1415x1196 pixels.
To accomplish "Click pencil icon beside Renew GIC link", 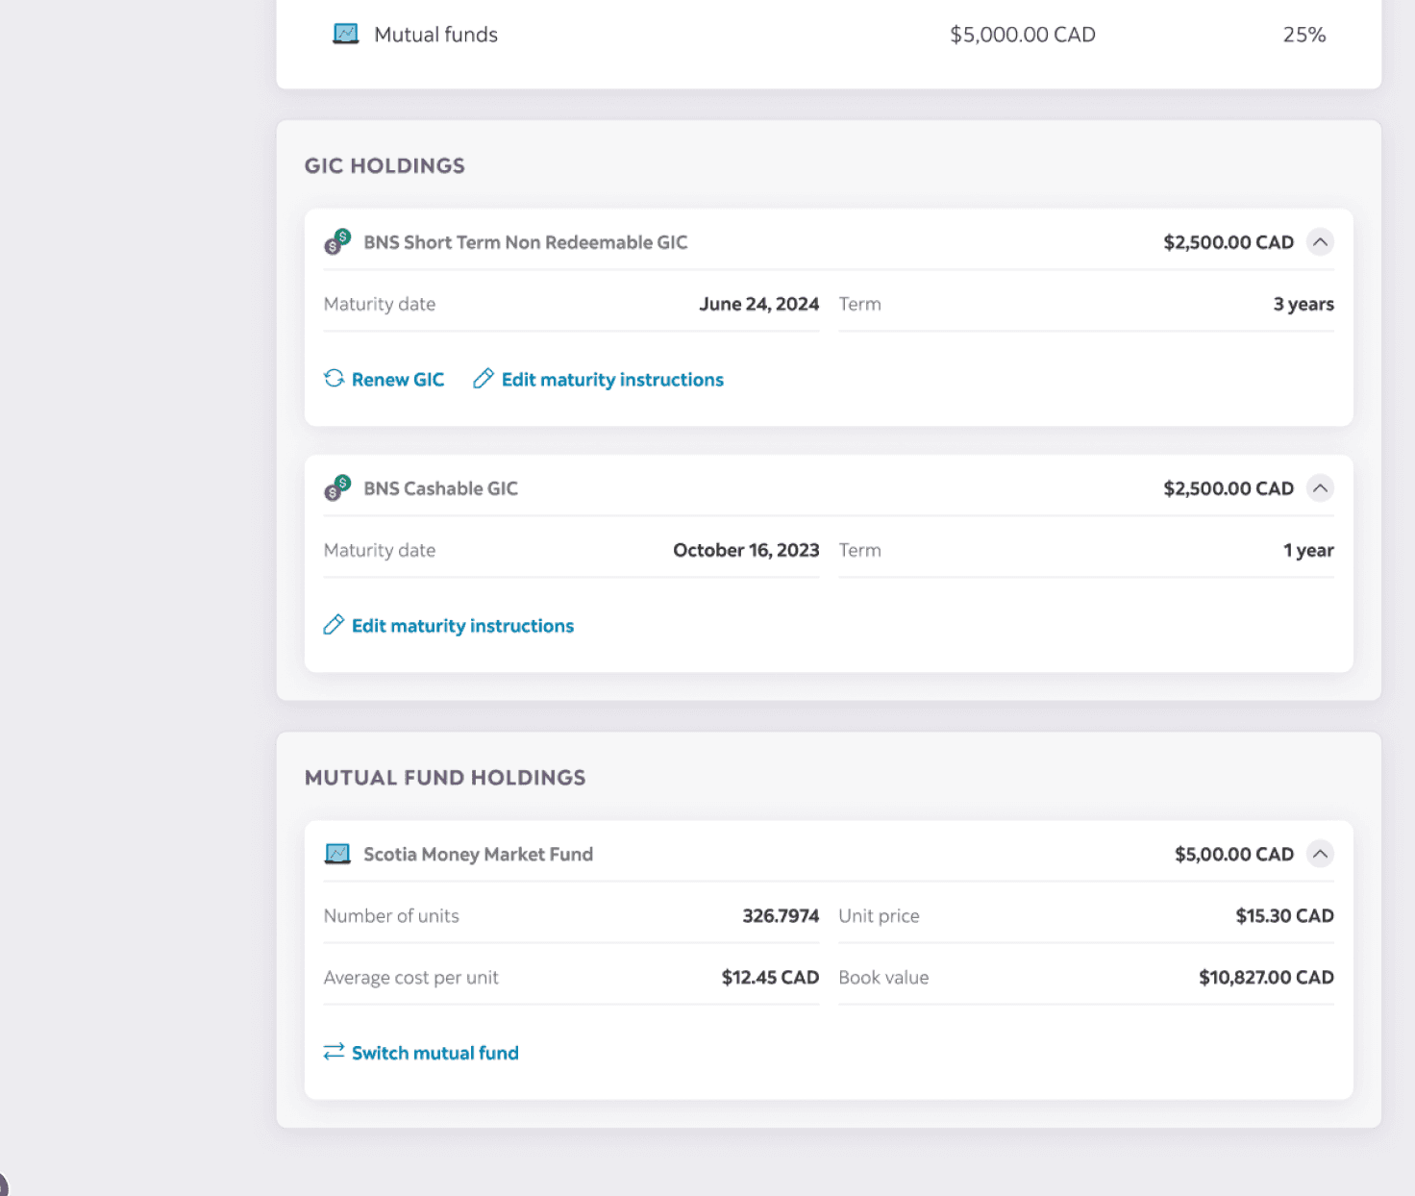I will click(484, 379).
